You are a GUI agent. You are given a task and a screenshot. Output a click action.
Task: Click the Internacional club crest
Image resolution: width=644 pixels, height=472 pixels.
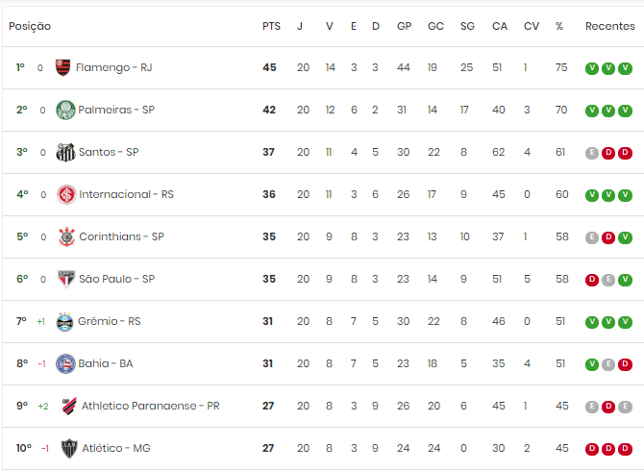[66, 194]
